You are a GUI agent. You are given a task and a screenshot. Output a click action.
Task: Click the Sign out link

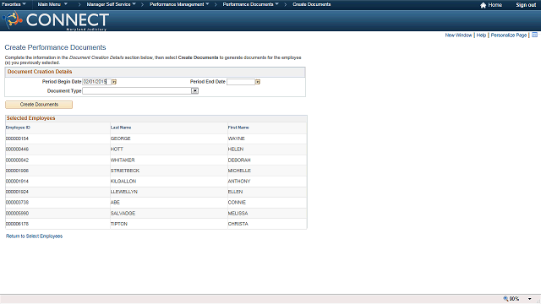[526, 5]
